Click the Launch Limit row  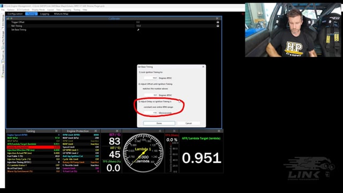(81, 168)
